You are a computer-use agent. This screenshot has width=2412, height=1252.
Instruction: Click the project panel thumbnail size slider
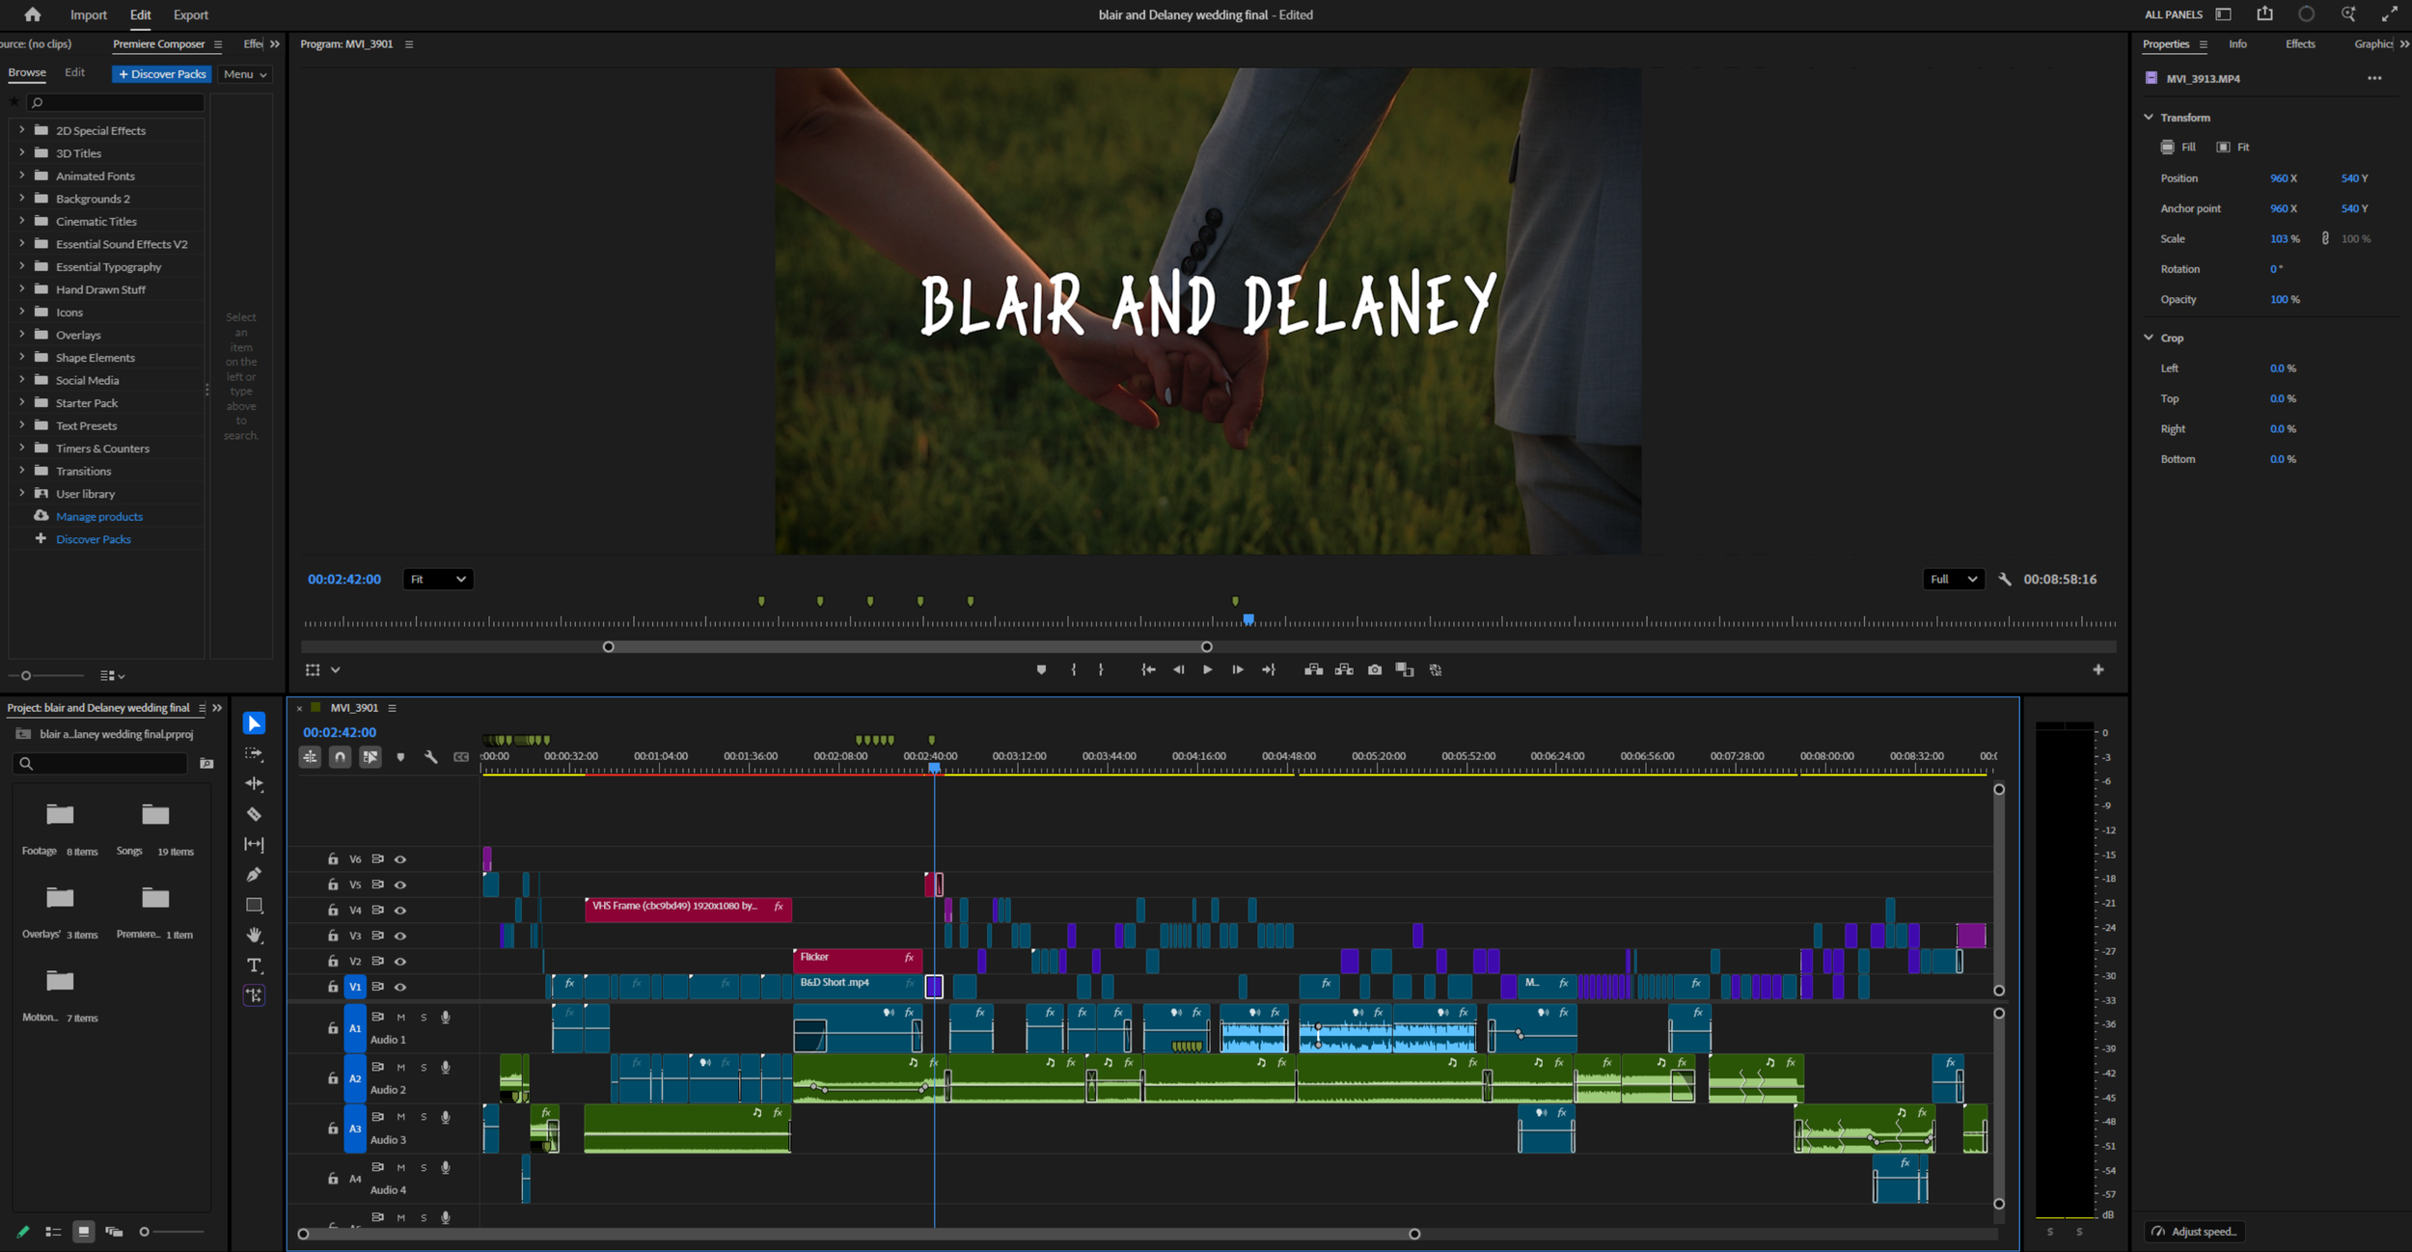coord(145,1232)
